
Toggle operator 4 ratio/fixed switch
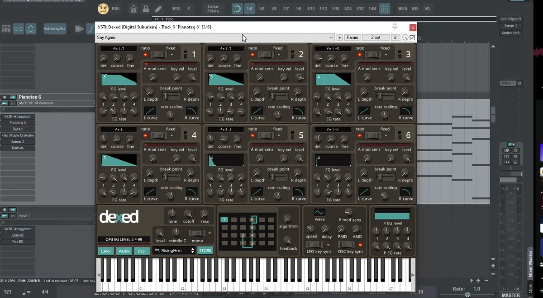pyautogui.click(x=158, y=135)
